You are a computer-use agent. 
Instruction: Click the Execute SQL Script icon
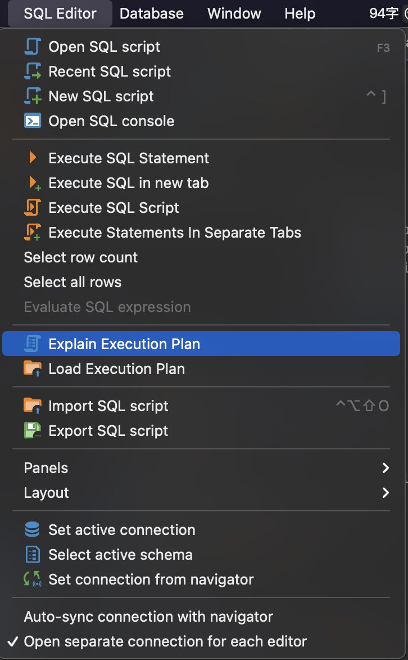[33, 207]
